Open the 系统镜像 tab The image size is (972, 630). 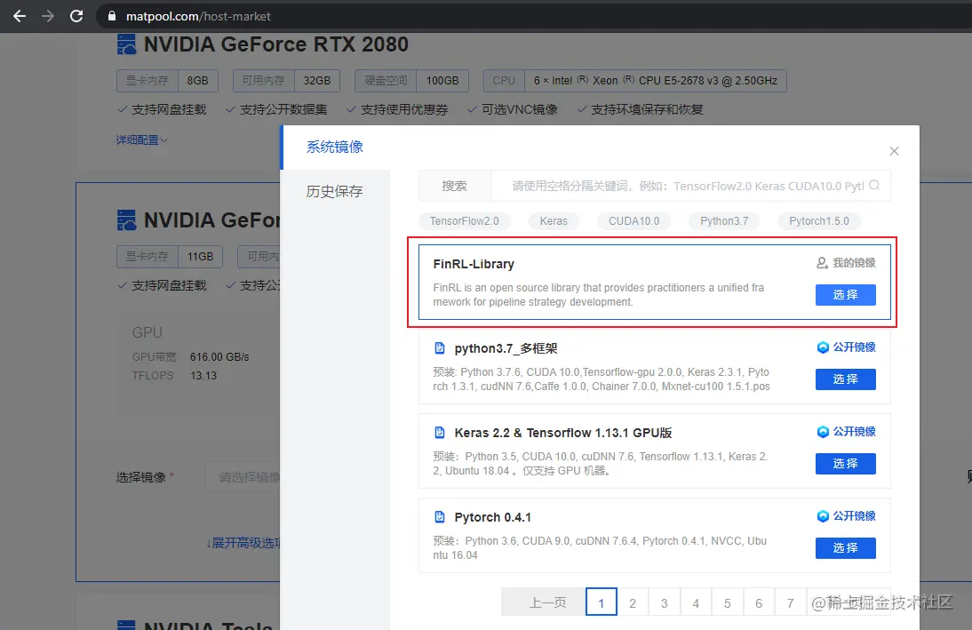(x=335, y=147)
